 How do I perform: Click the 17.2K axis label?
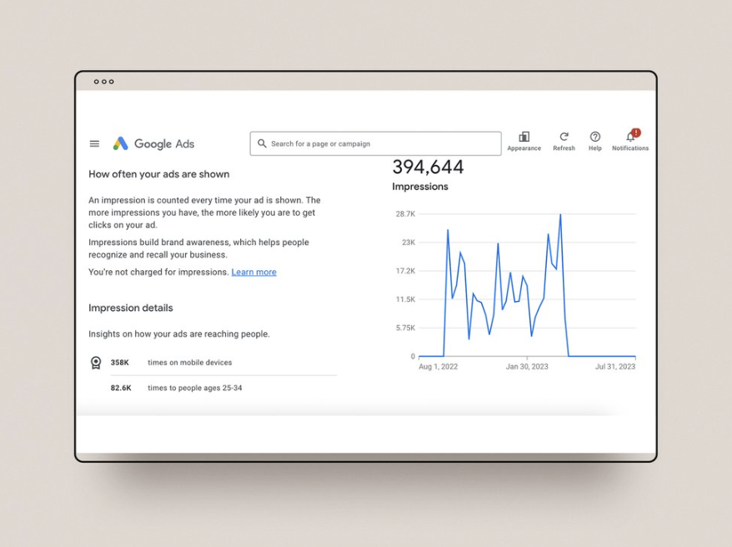tap(405, 271)
